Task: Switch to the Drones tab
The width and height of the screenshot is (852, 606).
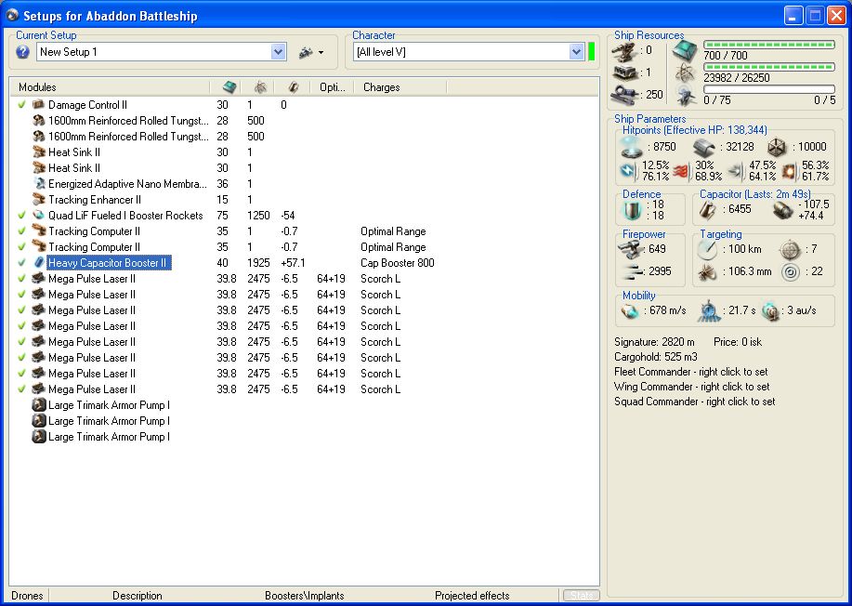Action: 27,596
